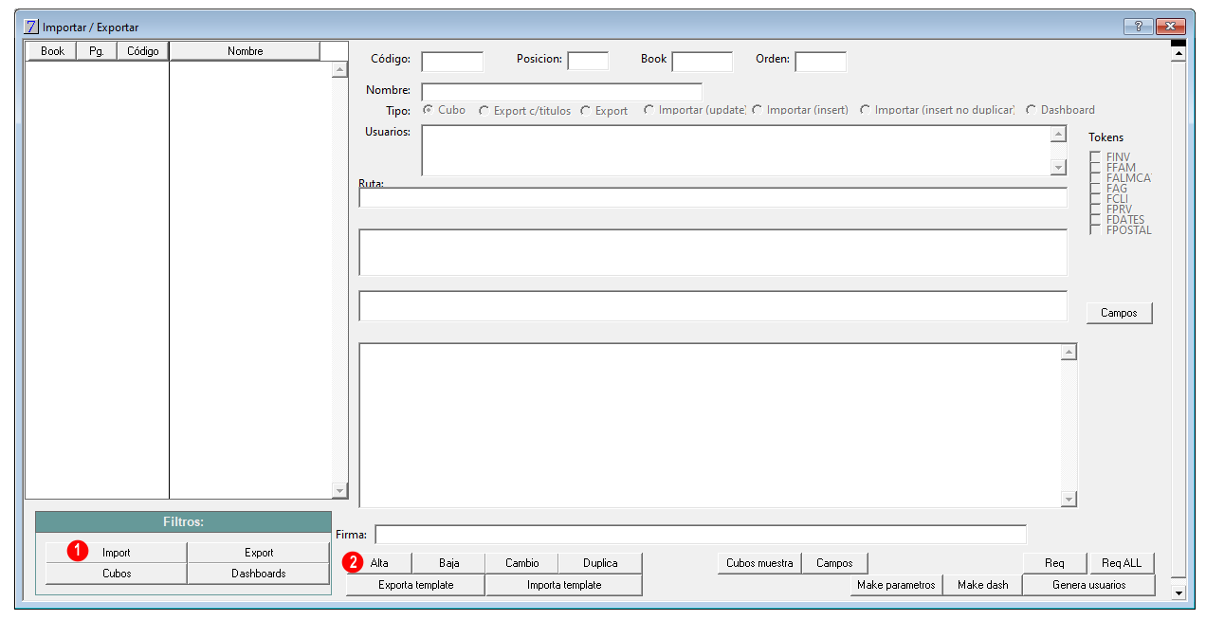This screenshot has width=1206, height=620.
Task: Click the Posicion input field
Action: (x=588, y=61)
